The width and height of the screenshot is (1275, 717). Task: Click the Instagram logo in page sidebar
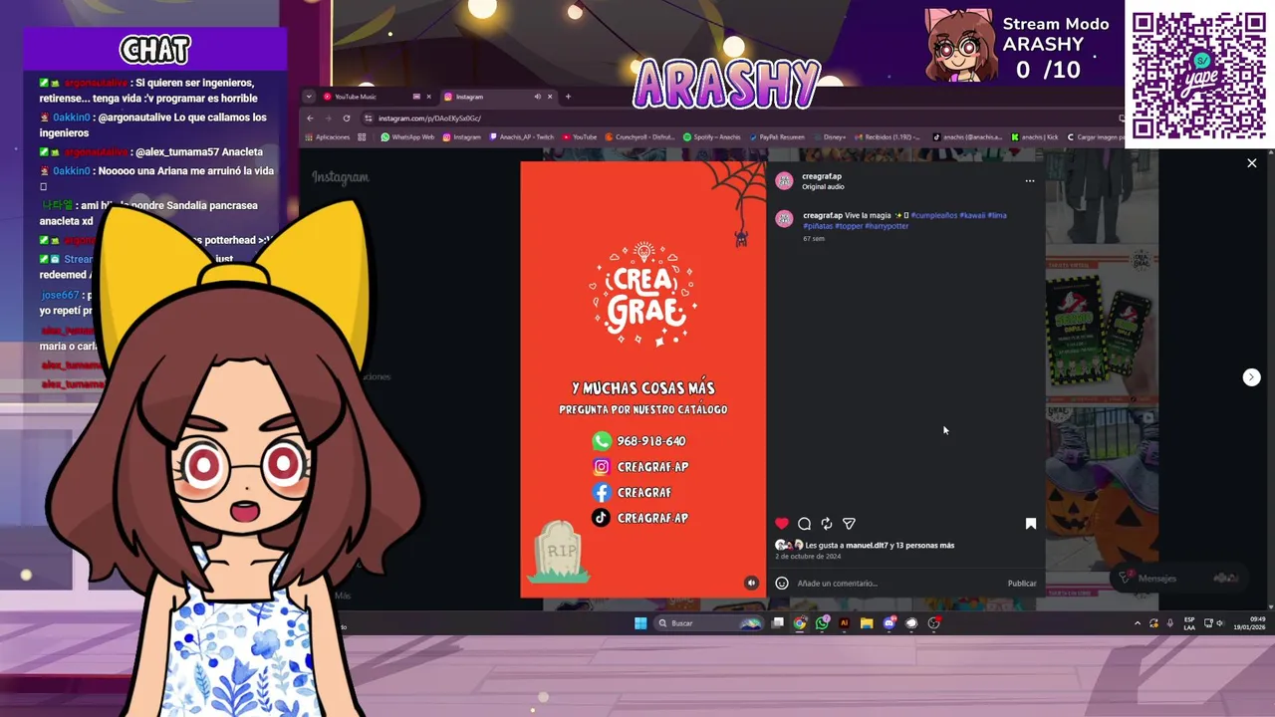pos(341,177)
